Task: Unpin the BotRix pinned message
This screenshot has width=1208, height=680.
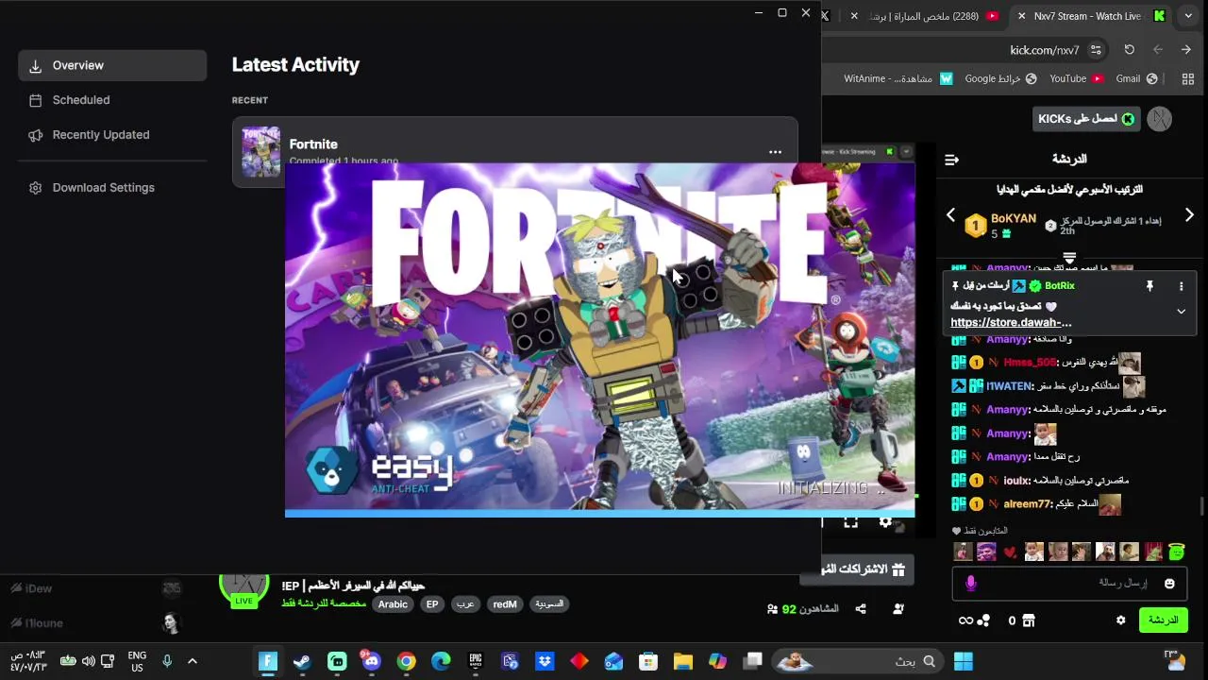Action: (1149, 286)
